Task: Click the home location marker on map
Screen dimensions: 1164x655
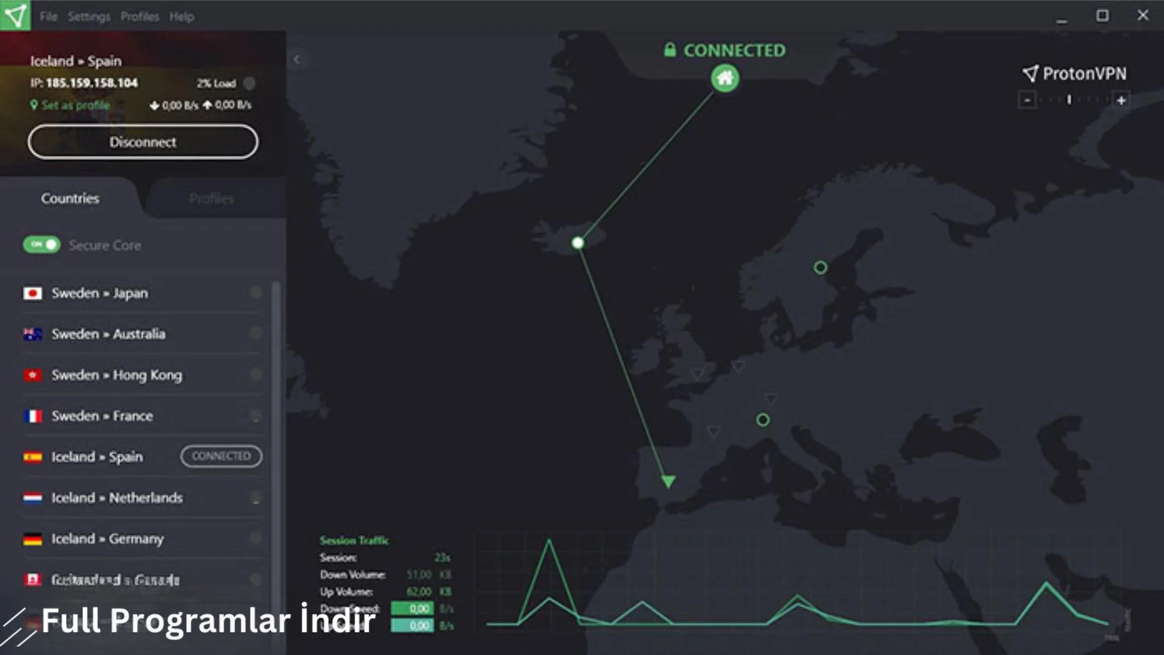Action: click(725, 78)
